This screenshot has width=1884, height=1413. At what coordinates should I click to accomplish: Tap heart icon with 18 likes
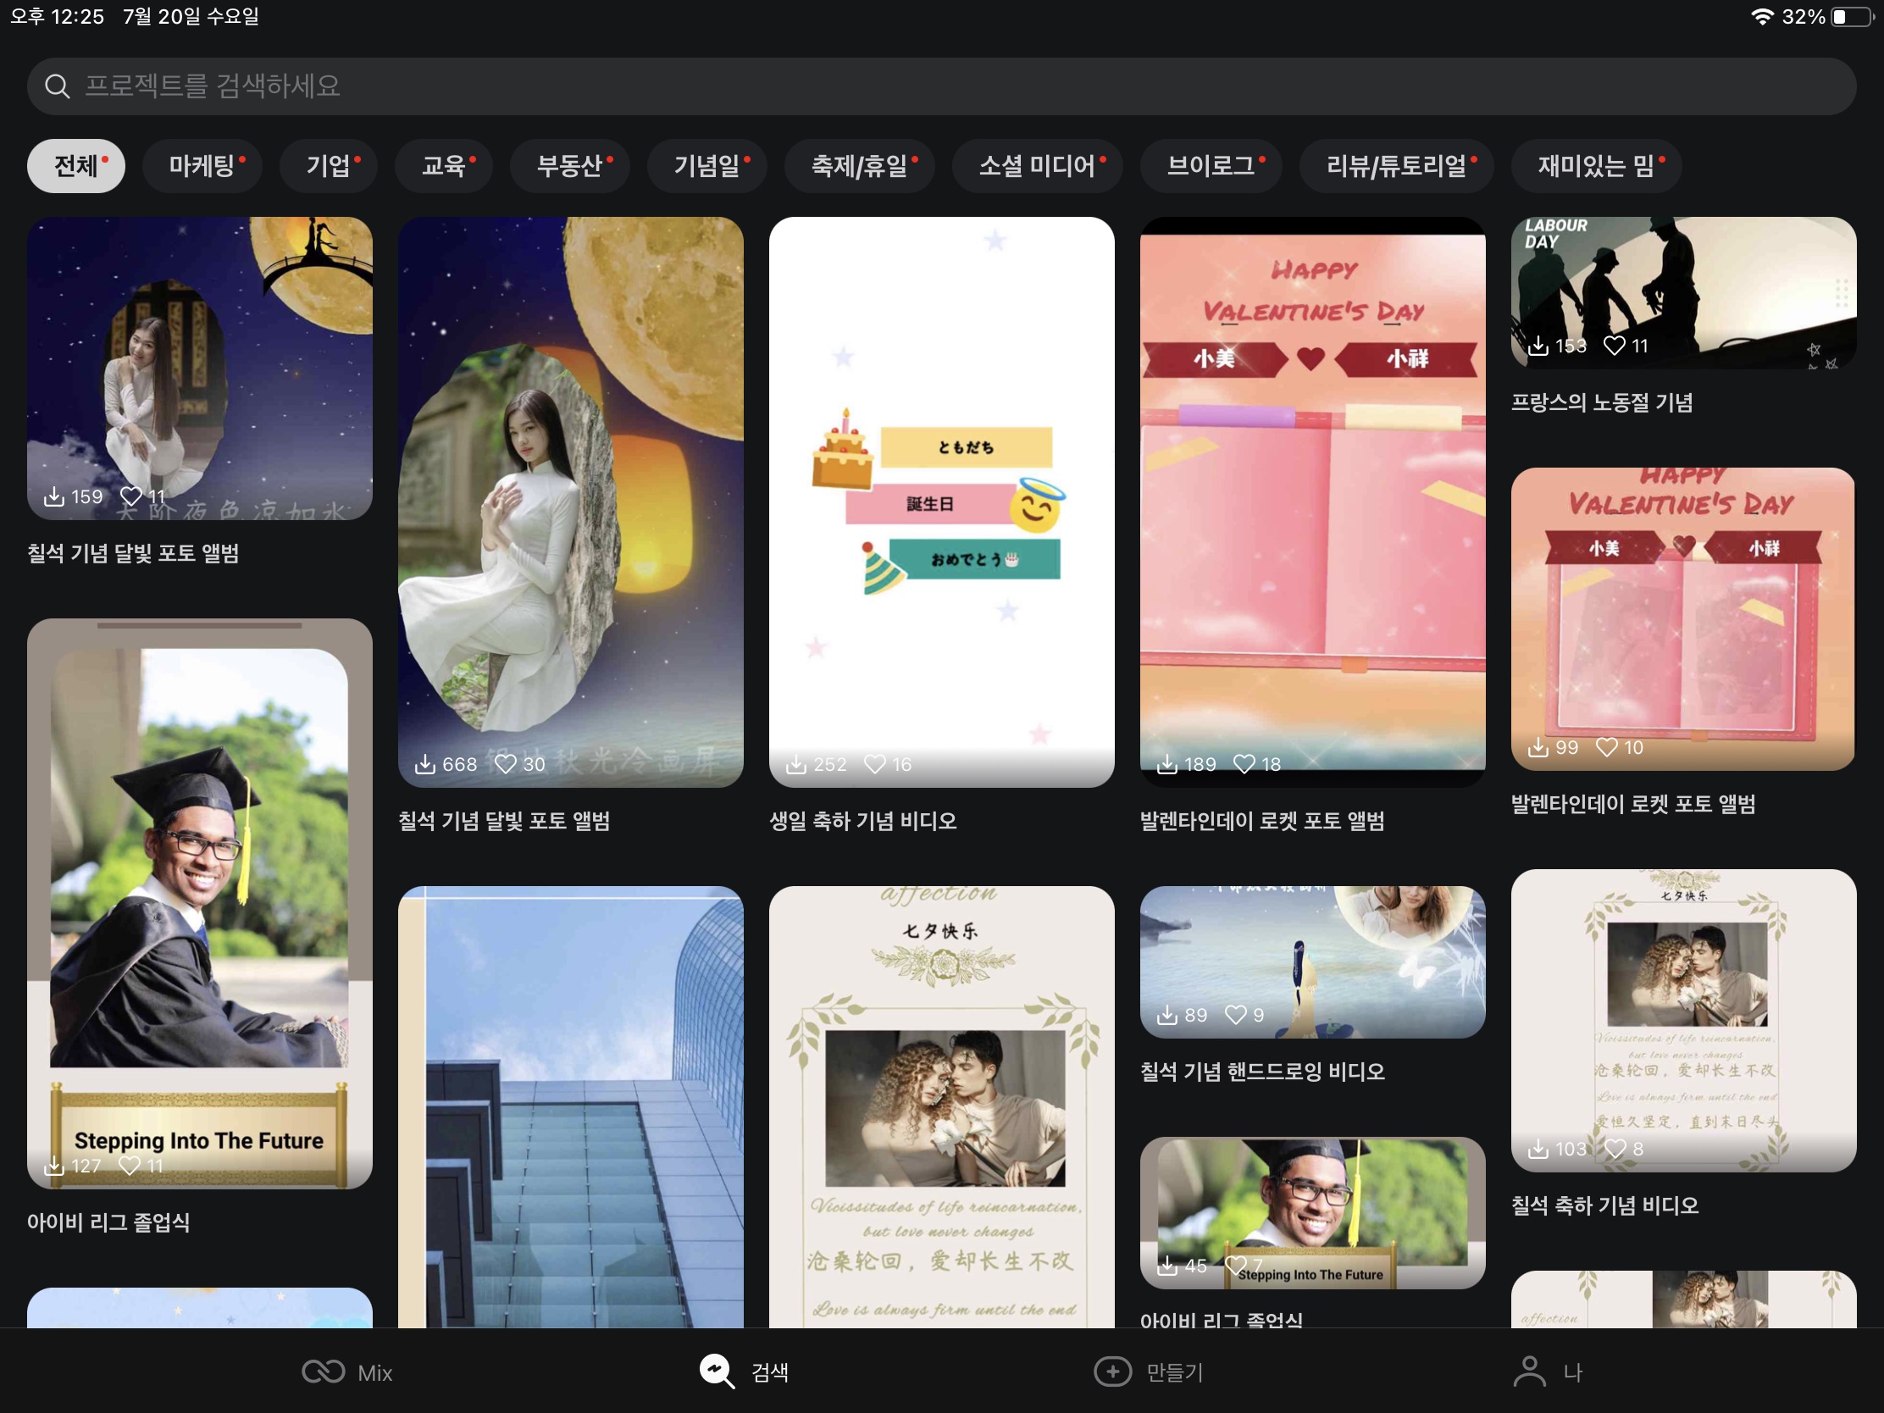coord(1244,764)
